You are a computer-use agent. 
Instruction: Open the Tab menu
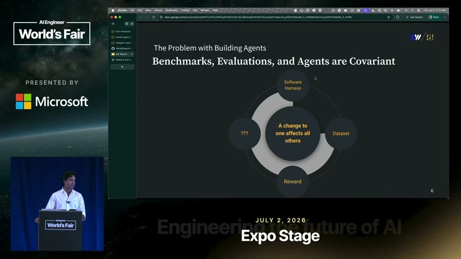195,10
